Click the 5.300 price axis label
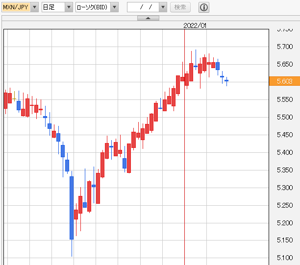This screenshot has width=300, height=265. tap(285, 188)
